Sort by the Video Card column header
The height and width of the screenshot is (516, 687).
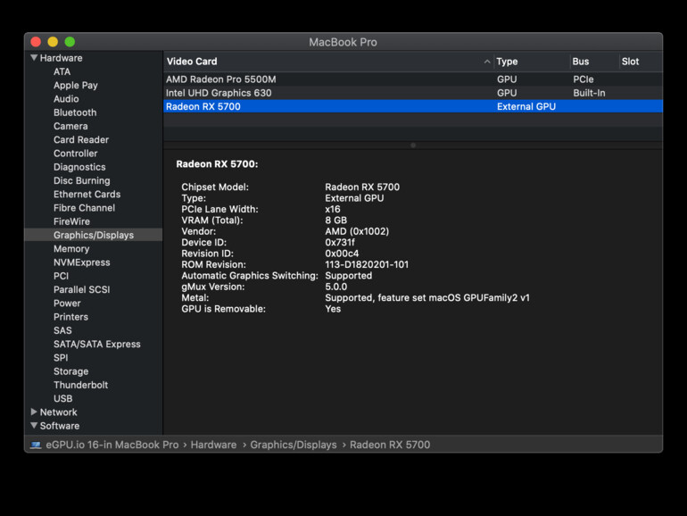click(x=328, y=61)
